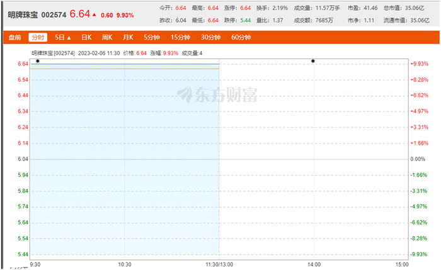Click the left axis label 6.04
The height and width of the screenshot is (270, 441).
23,159
